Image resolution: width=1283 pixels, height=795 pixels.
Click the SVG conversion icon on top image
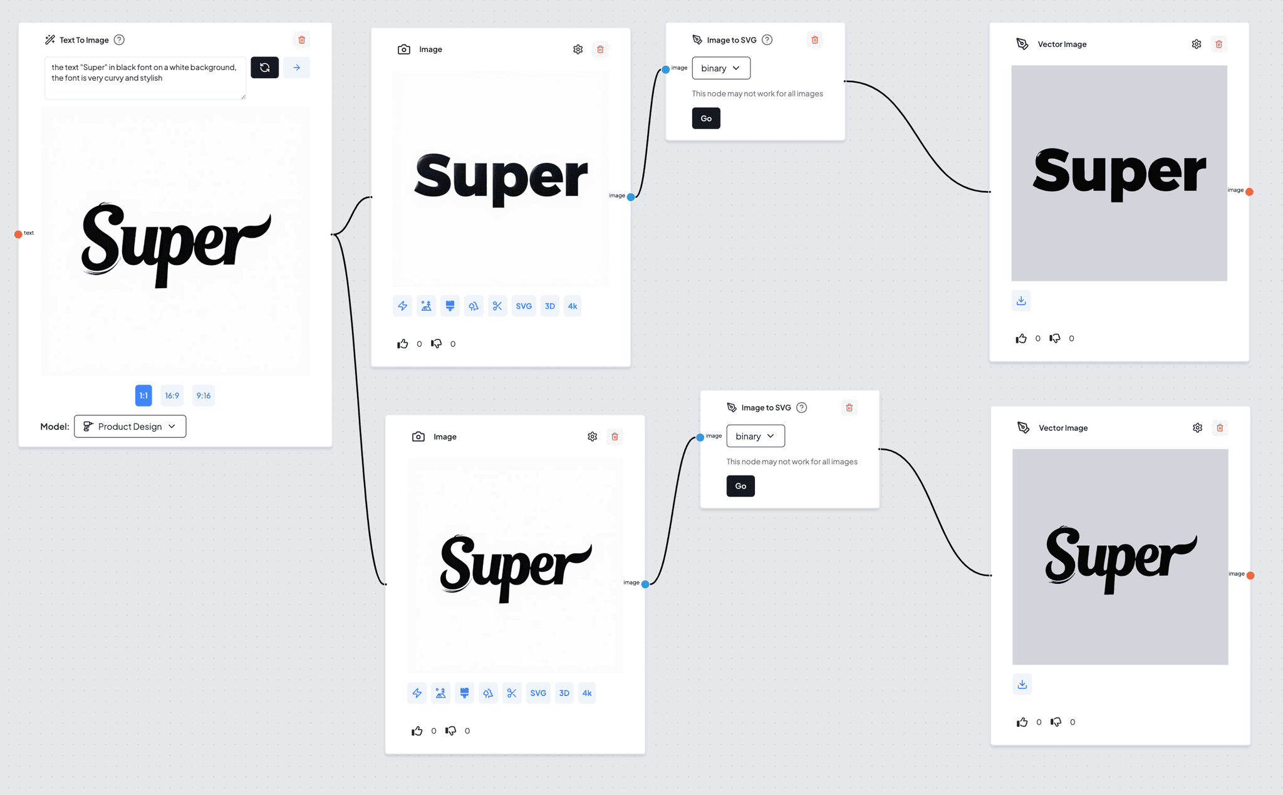click(x=522, y=305)
